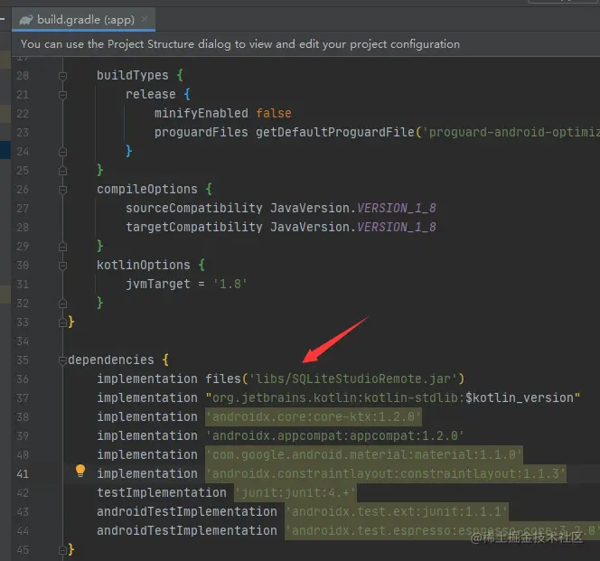Viewport: 600px width, 561px height.
Task: Click getDefaultProguardFile on line 23
Action: click(x=335, y=132)
